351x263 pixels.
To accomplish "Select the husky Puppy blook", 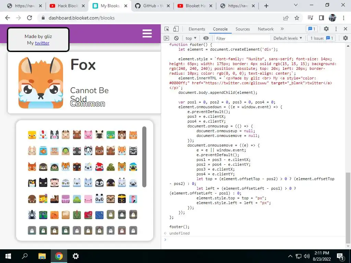I will pyautogui.click(x=88, y=151).
